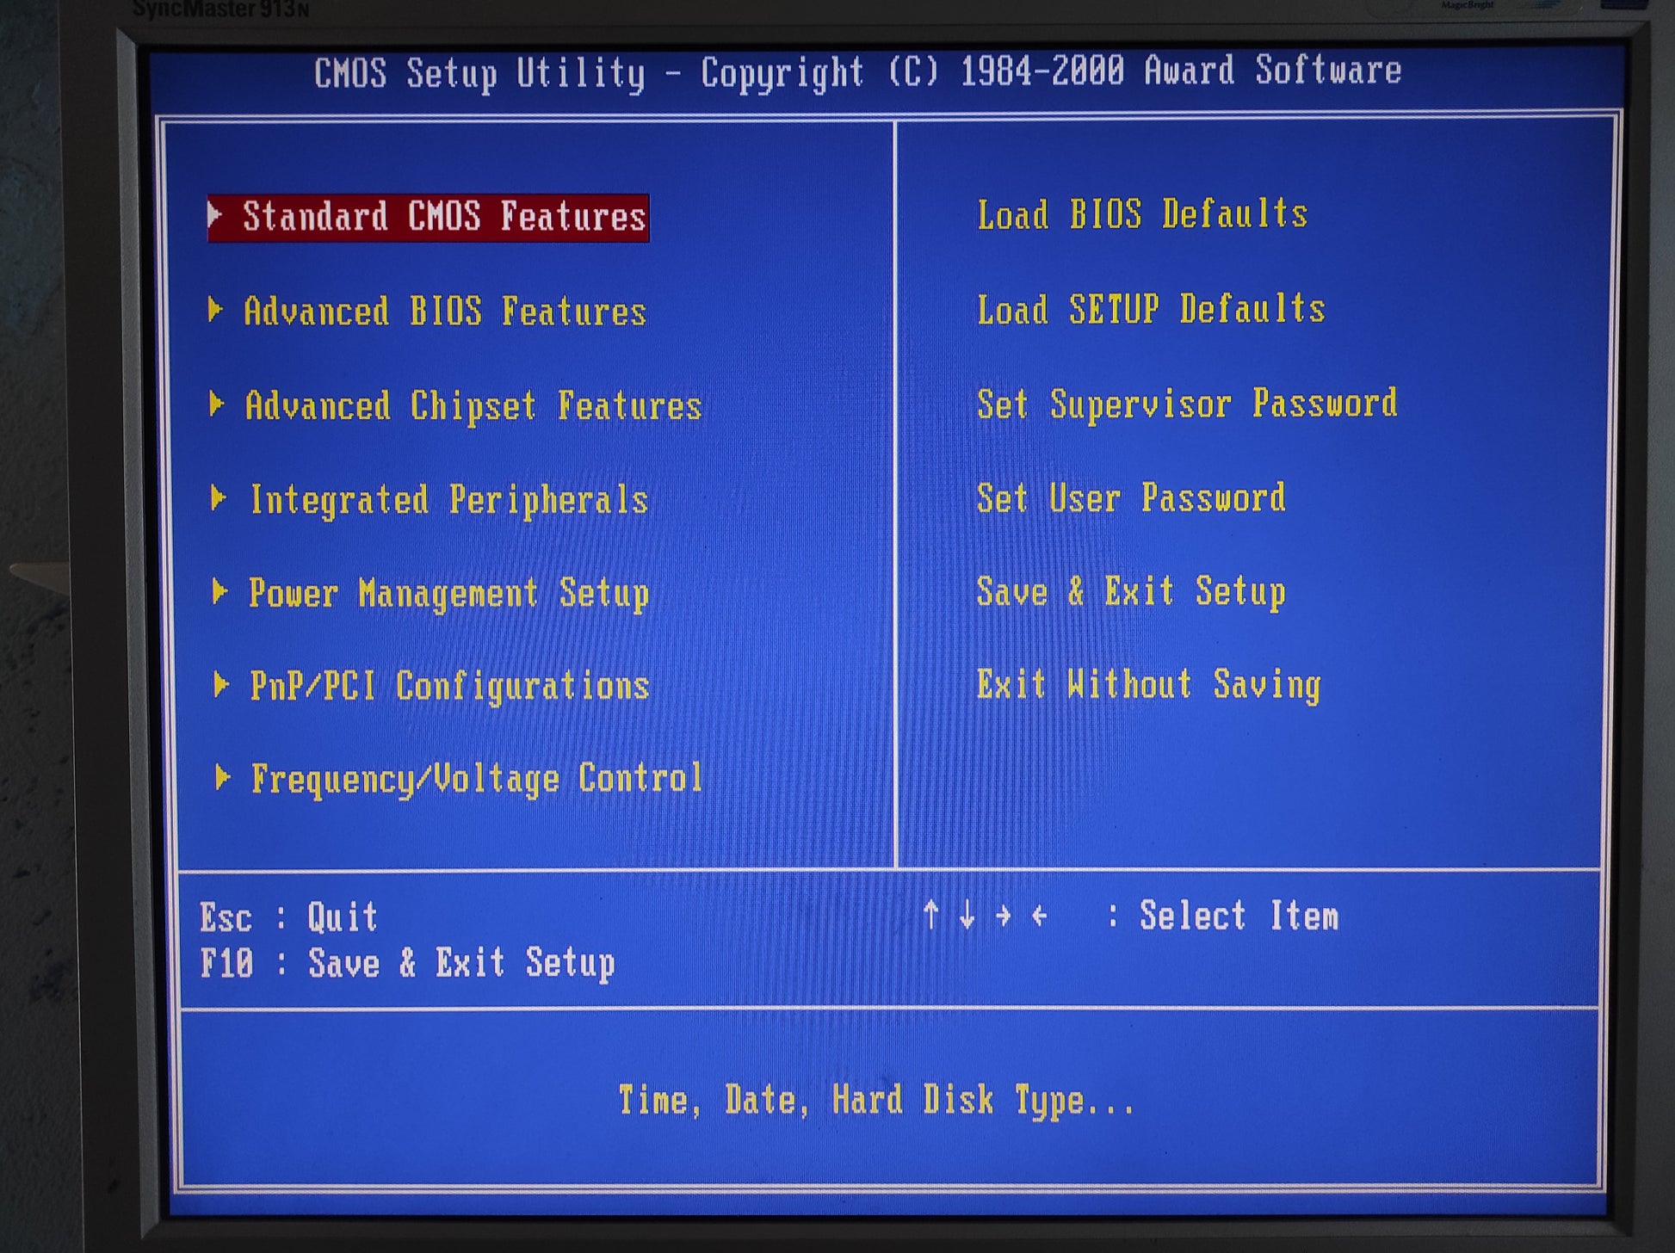This screenshot has height=1253, width=1675.
Task: Click the triangle before PnP/PCI Configurations
Action: click(x=221, y=685)
